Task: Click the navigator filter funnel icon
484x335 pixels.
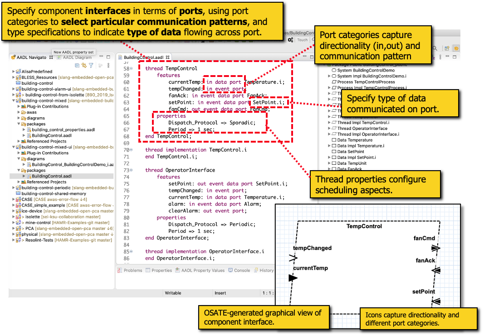Action: [x=91, y=66]
